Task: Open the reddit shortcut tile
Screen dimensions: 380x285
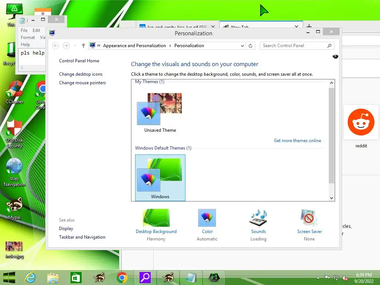Action: (x=361, y=122)
